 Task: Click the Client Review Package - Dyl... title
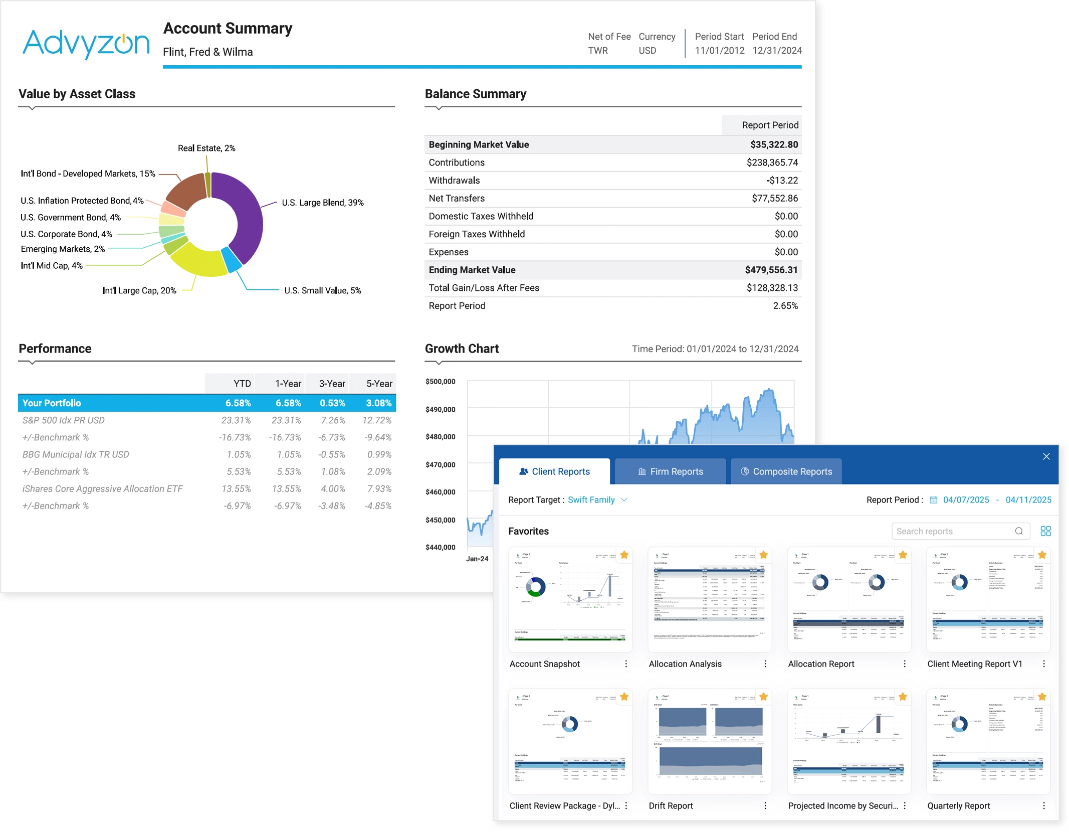tap(565, 806)
